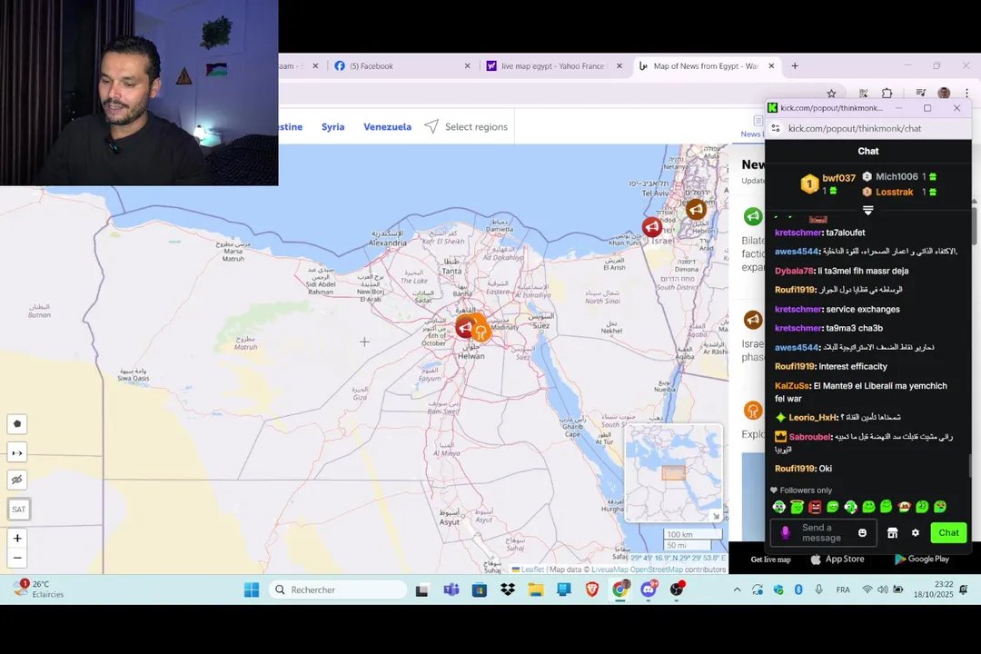Open Brave browser from taskbar

pyautogui.click(x=592, y=590)
